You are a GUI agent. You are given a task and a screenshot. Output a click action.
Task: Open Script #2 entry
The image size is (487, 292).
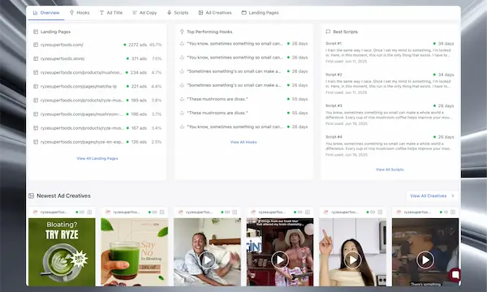[x=390, y=84]
